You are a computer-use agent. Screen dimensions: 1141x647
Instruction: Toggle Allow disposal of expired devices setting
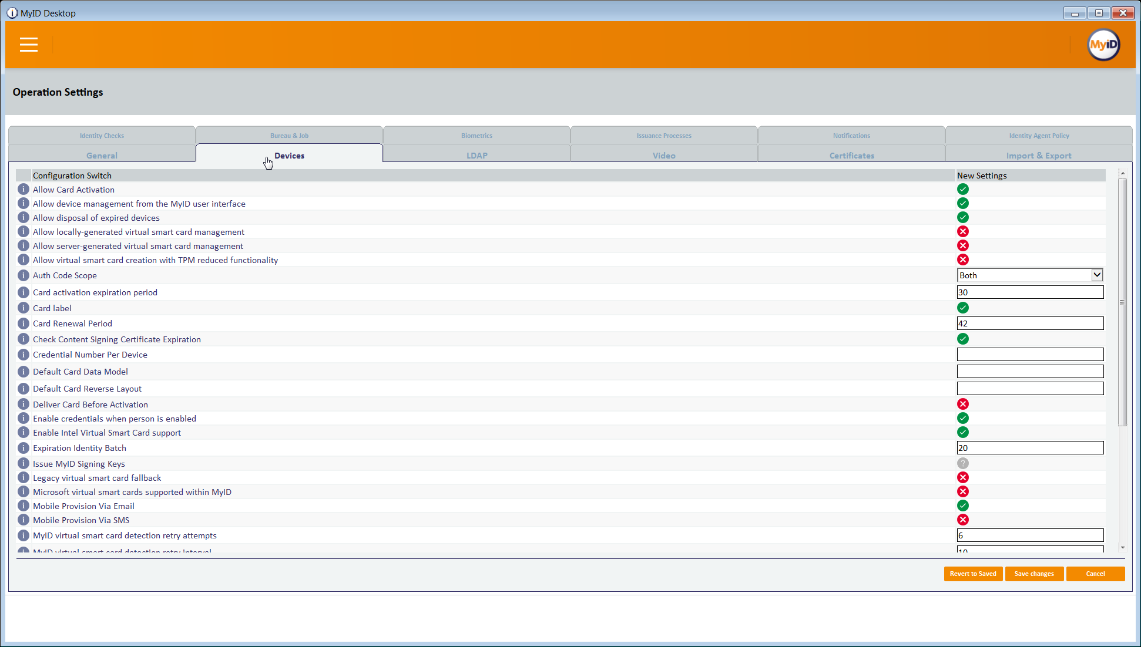(962, 218)
